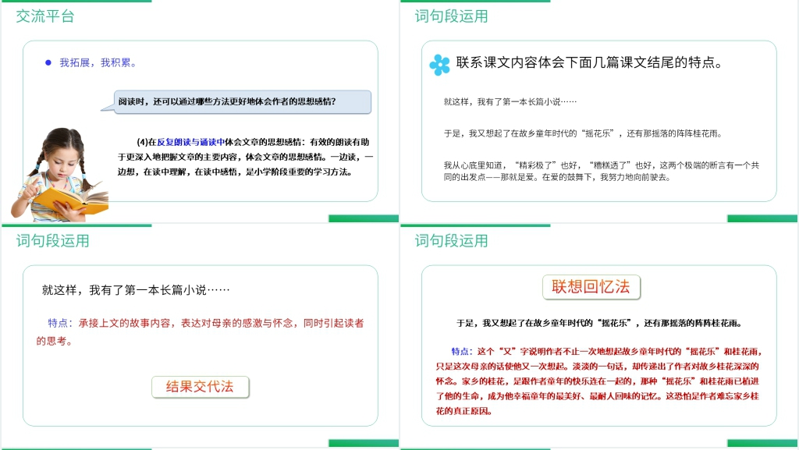Click the blue bullet dot before 我拓展，我积累
This screenshot has height=450, width=799.
(x=49, y=63)
